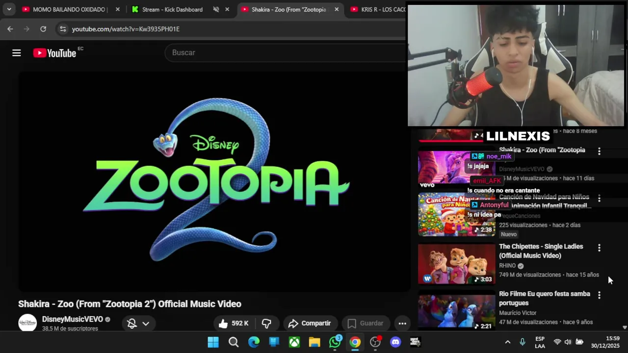Viewport: 628px width, 353px height.
Task: Open ESP LAA language switcher
Action: (x=540, y=342)
